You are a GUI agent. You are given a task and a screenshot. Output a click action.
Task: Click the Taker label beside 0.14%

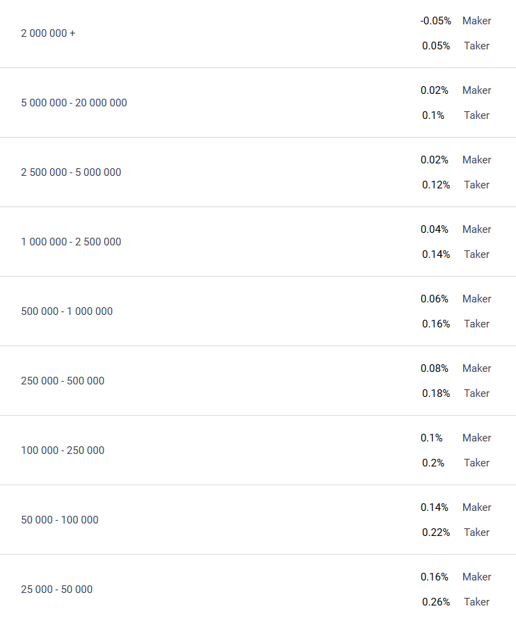[x=477, y=254]
